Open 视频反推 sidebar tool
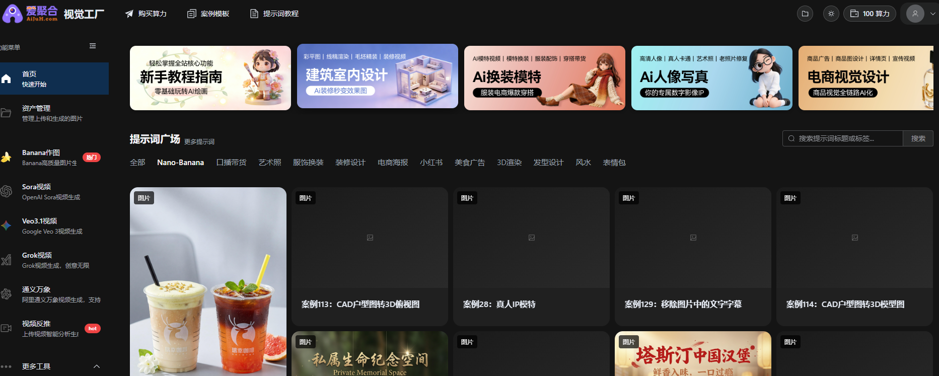The image size is (939, 376). [x=50, y=329]
